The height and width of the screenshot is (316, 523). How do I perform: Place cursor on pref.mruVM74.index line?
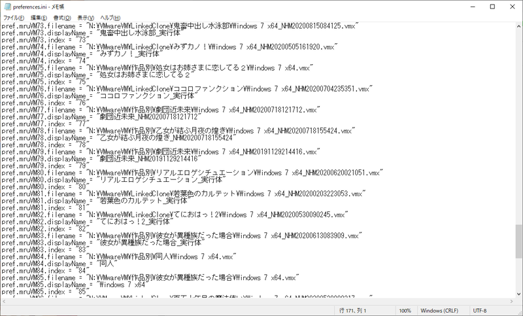coord(46,61)
